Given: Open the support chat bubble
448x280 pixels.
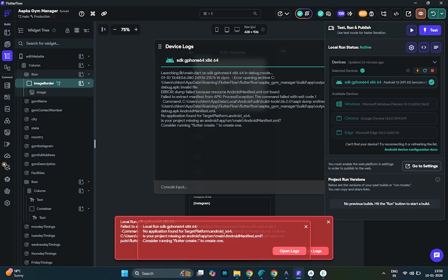Looking at the screenshot, I should pos(436,255).
